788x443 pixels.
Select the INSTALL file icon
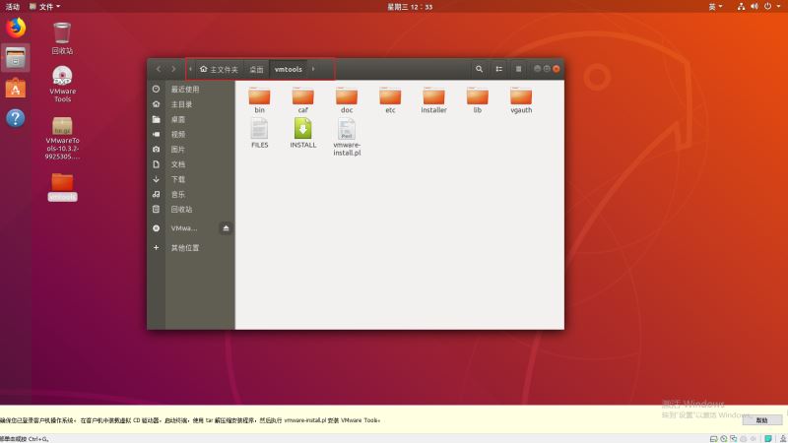pos(303,130)
